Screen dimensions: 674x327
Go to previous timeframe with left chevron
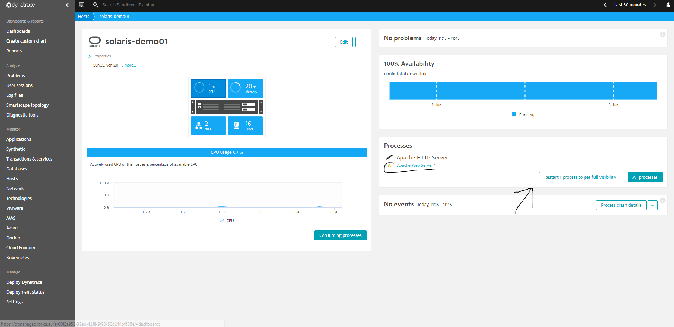(x=605, y=5)
